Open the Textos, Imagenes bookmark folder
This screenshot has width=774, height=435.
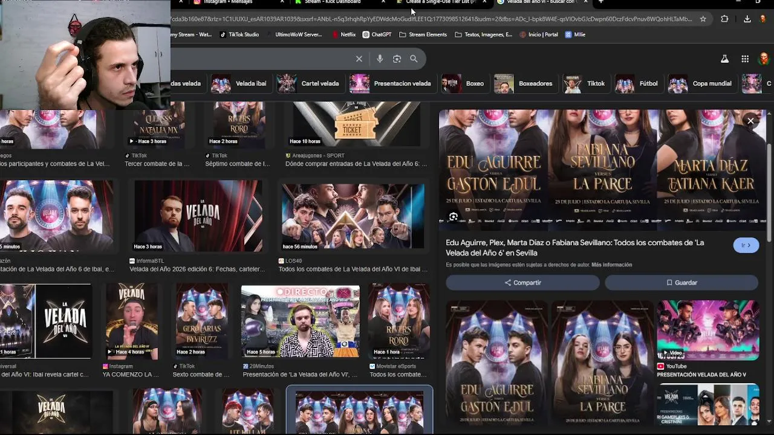tap(483, 34)
